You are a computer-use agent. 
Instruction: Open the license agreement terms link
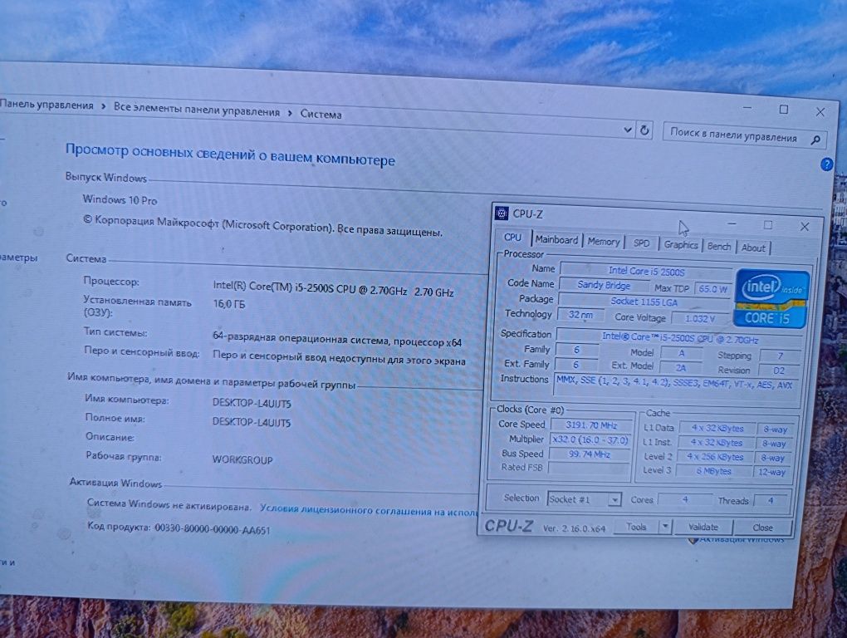(x=369, y=509)
